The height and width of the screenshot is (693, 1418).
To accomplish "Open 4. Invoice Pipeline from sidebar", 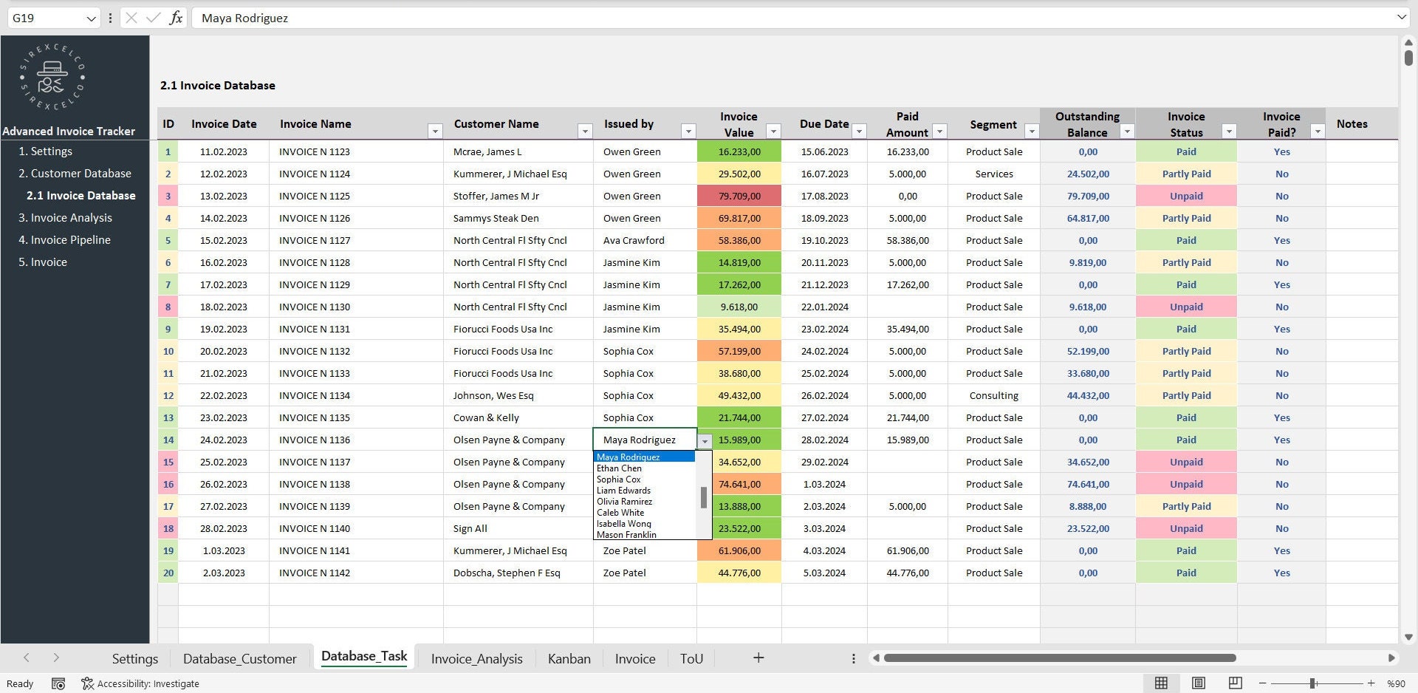I will pyautogui.click(x=64, y=239).
